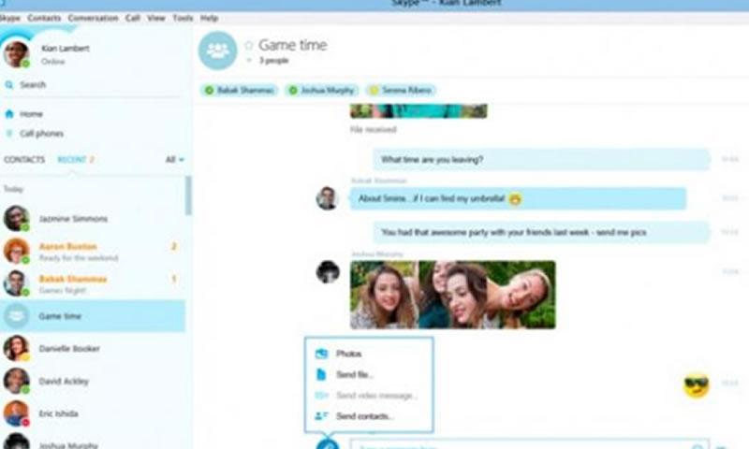The width and height of the screenshot is (749, 449).
Task: Open the All filter dropdown
Action: click(174, 159)
